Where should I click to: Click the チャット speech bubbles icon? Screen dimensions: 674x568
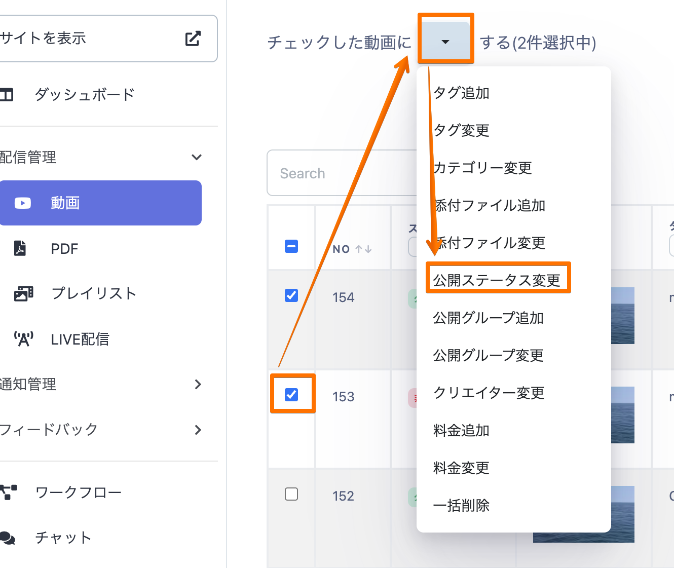click(x=8, y=538)
